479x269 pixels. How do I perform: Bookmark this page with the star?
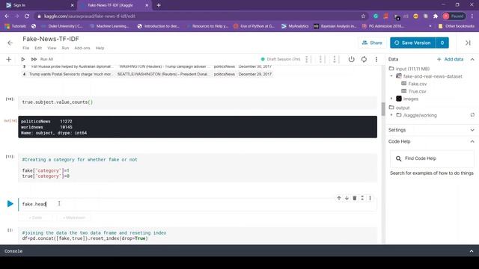coord(363,16)
